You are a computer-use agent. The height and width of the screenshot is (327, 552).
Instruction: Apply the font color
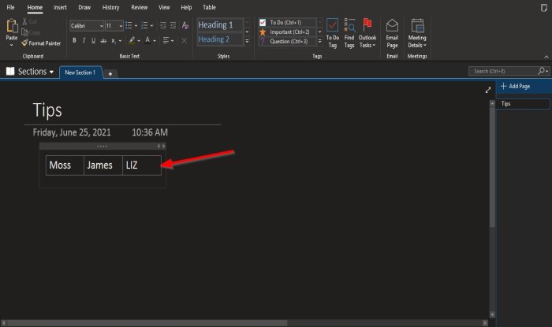pos(147,40)
